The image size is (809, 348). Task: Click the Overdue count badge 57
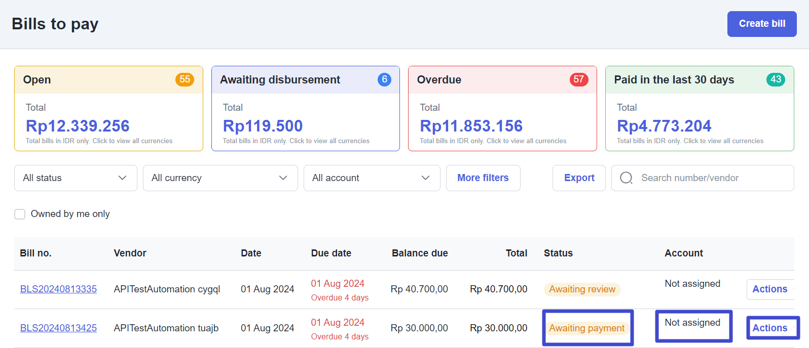click(x=578, y=79)
